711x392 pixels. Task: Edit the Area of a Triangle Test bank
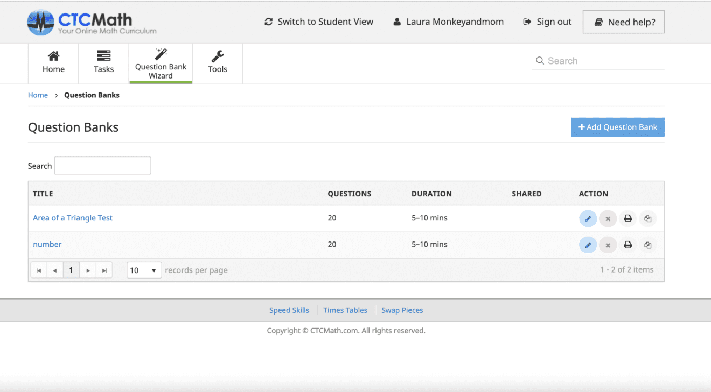click(x=588, y=218)
